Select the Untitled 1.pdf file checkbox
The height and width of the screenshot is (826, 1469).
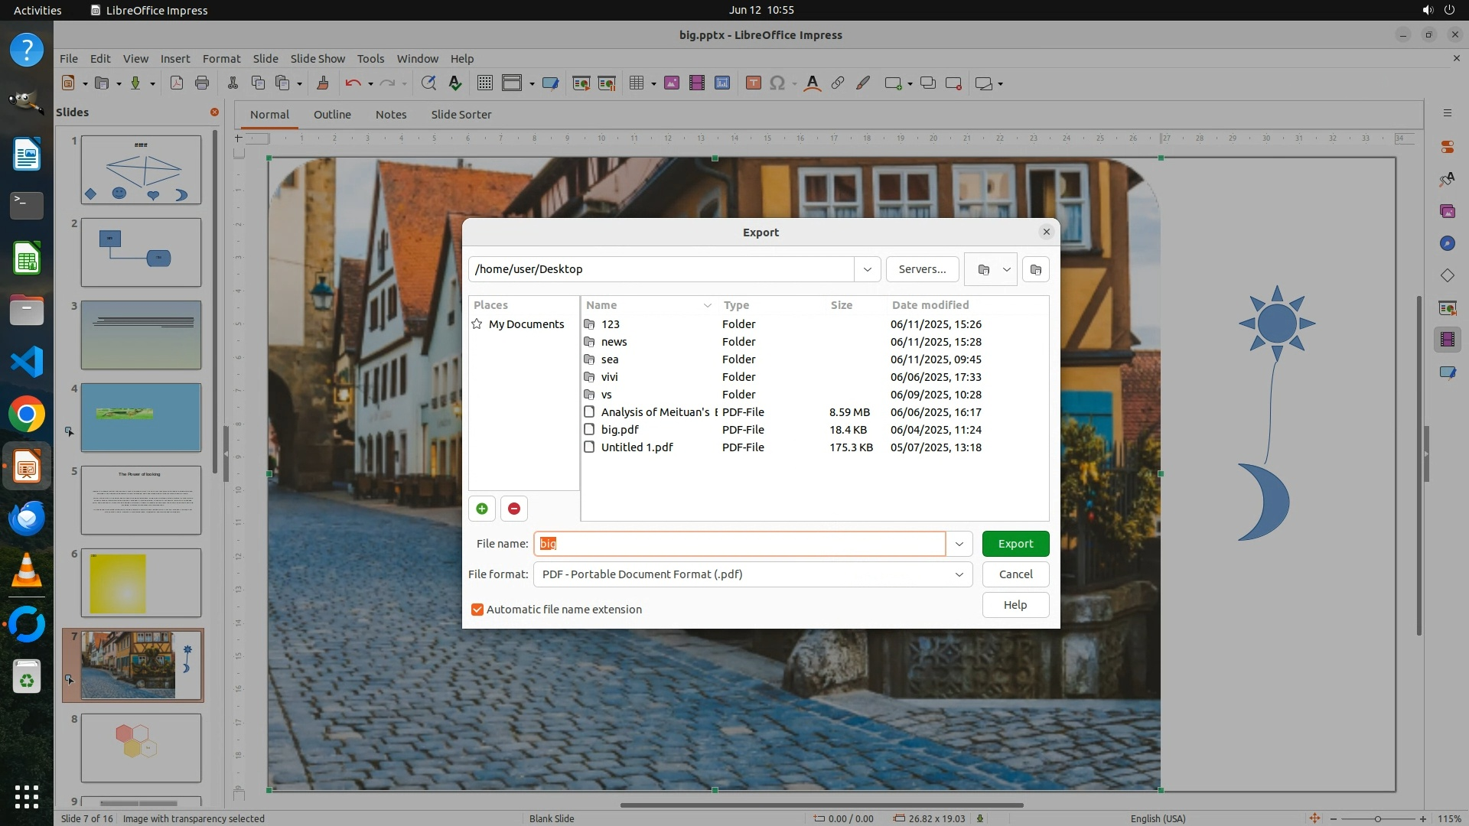click(589, 447)
